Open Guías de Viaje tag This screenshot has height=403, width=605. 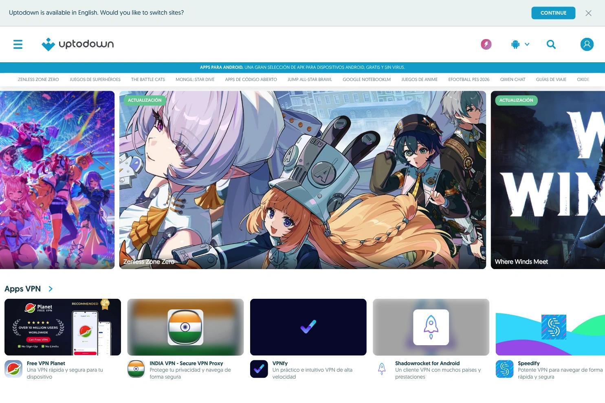pos(551,80)
